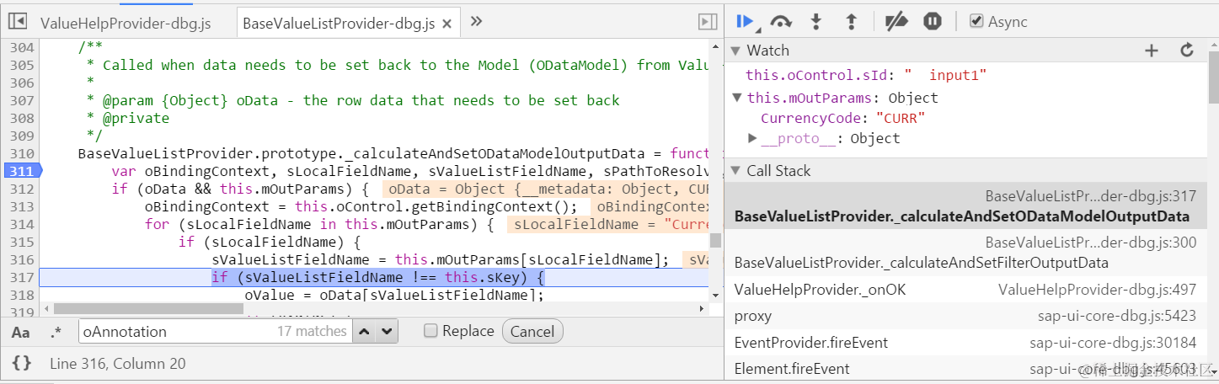Set breakpoint on line number 317

[x=22, y=278]
